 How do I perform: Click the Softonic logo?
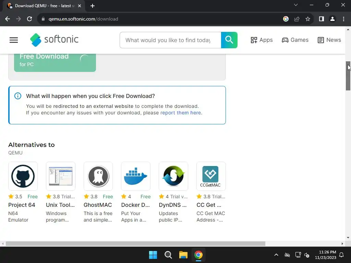click(54, 40)
